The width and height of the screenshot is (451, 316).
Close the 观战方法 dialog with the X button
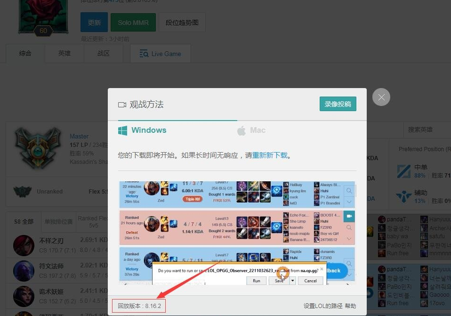[x=381, y=97]
